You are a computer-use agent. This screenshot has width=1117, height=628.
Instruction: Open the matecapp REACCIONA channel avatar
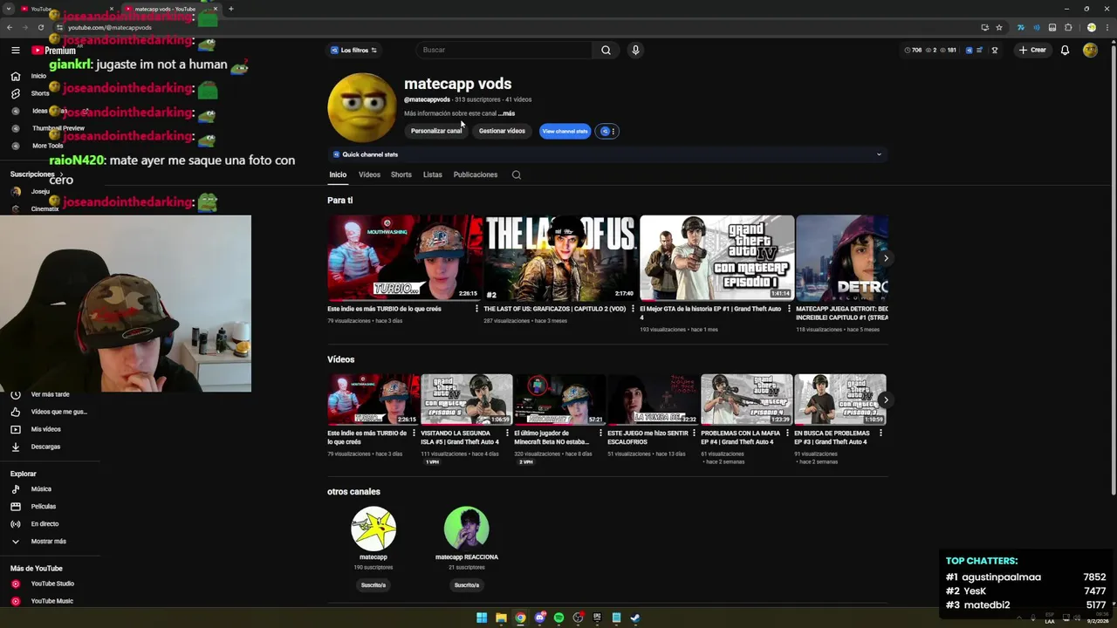(467, 529)
